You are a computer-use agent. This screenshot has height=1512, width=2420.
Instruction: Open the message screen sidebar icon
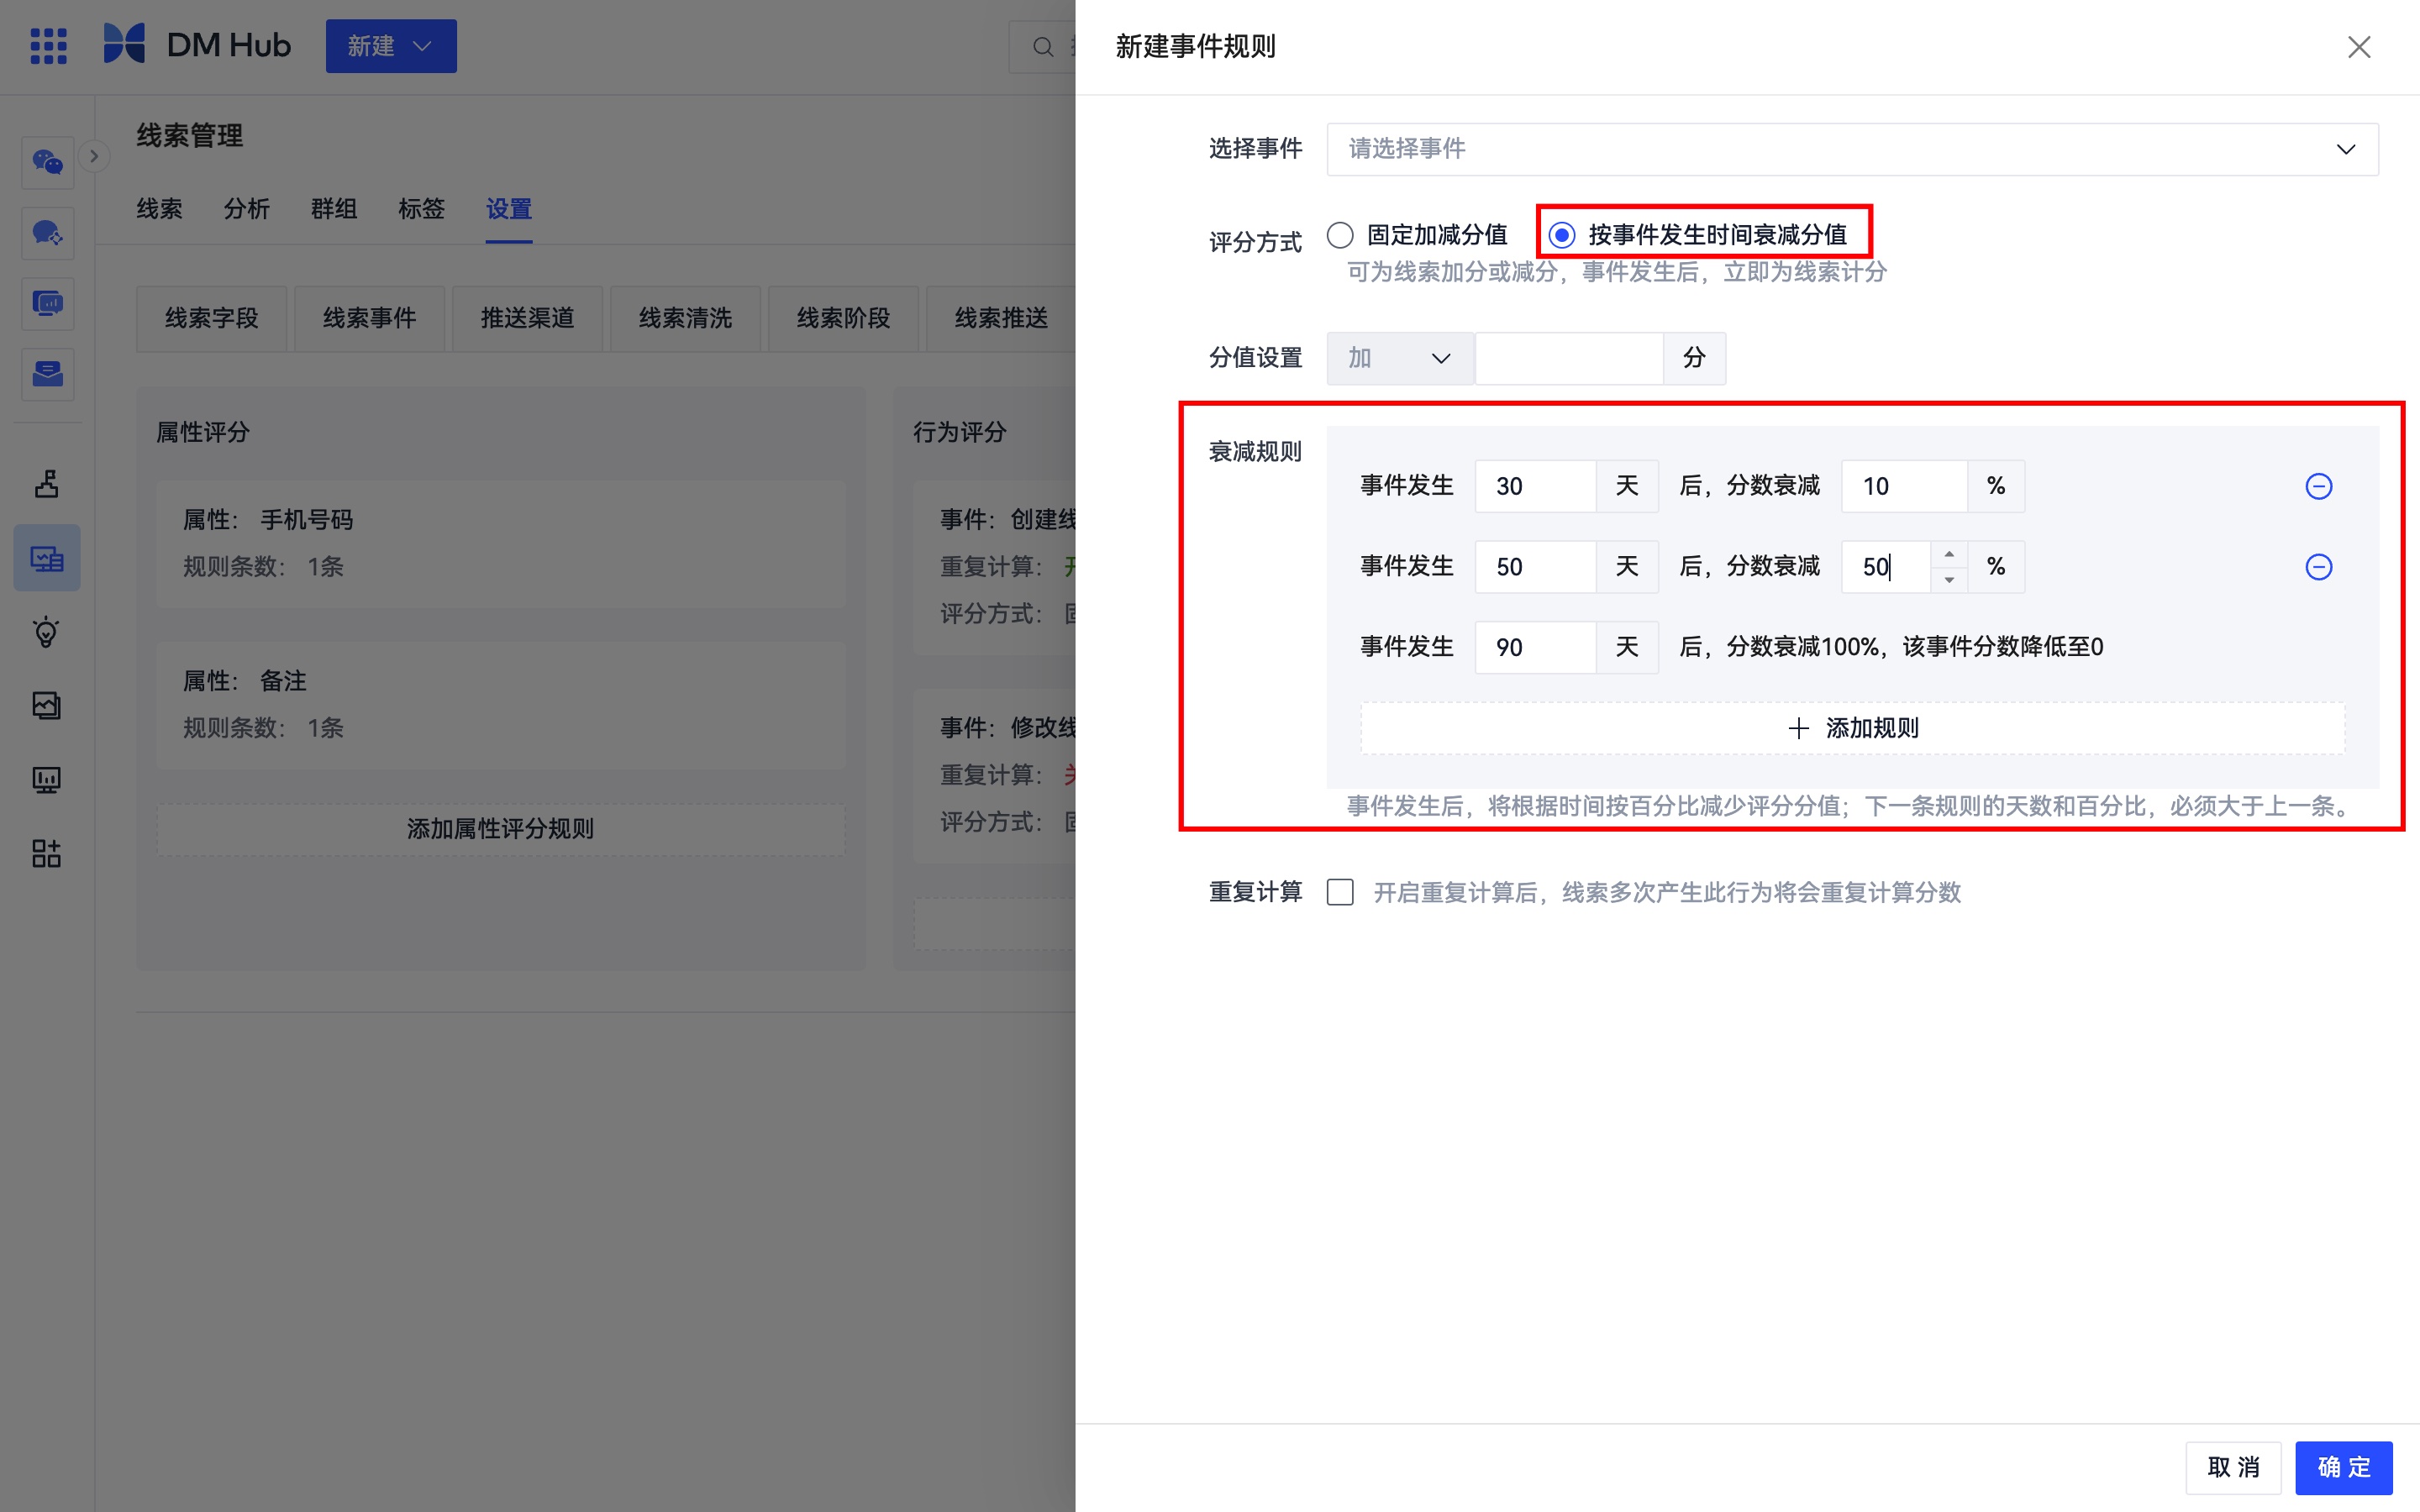pyautogui.click(x=48, y=303)
